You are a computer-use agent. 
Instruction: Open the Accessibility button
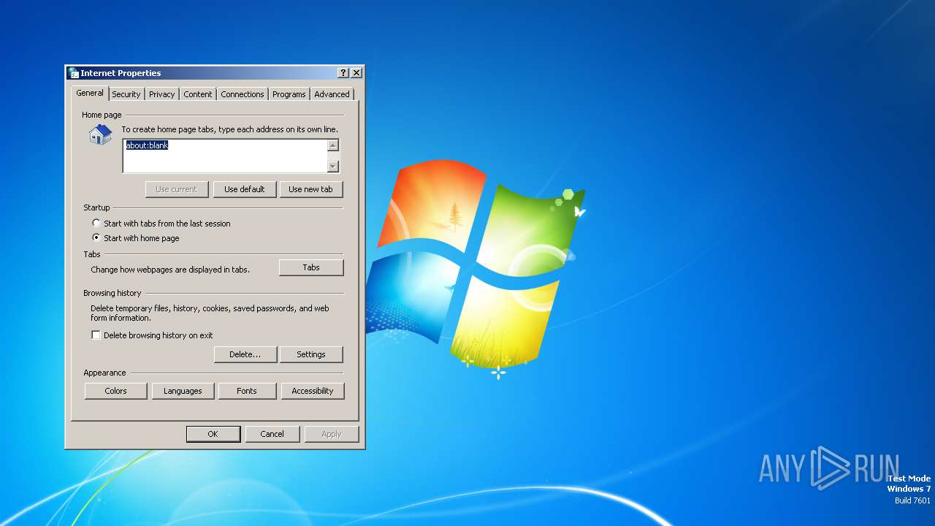point(313,391)
